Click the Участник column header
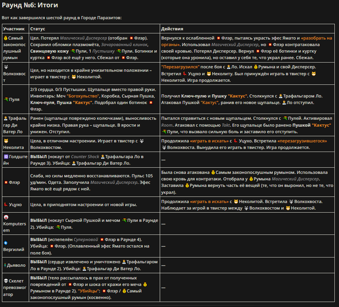Image resolution: width=339 pixels, height=307 pixels. point(14,29)
